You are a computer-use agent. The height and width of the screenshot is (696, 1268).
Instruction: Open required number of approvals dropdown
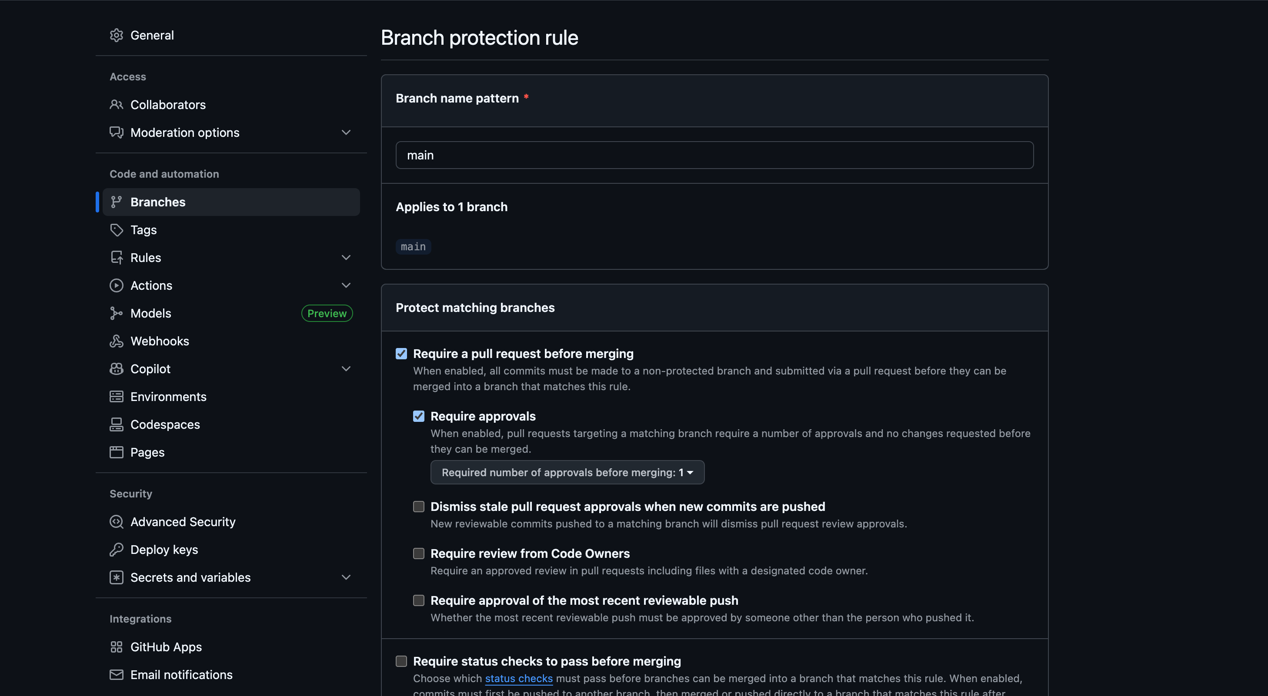click(567, 472)
